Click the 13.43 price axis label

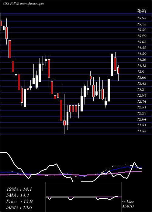pos(142,83)
